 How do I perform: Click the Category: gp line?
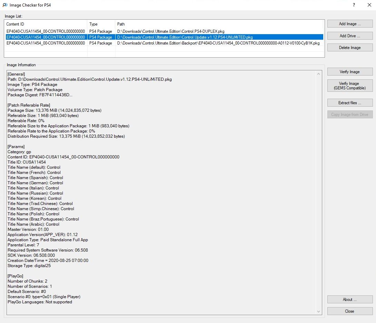tap(19, 152)
